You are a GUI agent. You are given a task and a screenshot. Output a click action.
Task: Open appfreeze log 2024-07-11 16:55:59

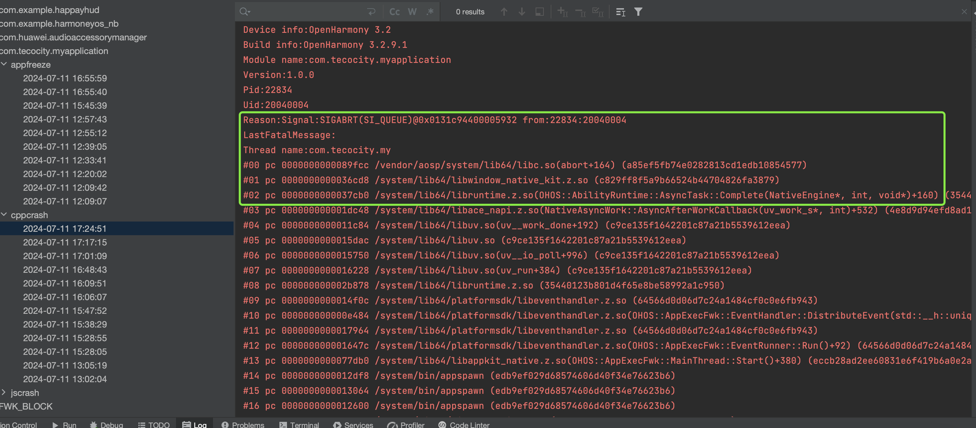pos(65,78)
